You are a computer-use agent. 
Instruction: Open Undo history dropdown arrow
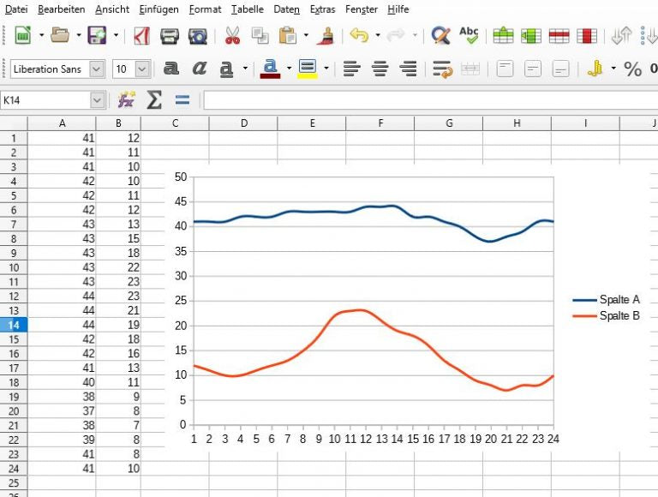[378, 36]
